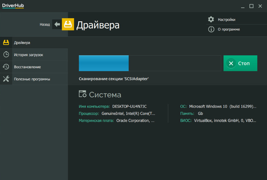Open the О программе text link
The image size is (267, 180).
coord(229,29)
